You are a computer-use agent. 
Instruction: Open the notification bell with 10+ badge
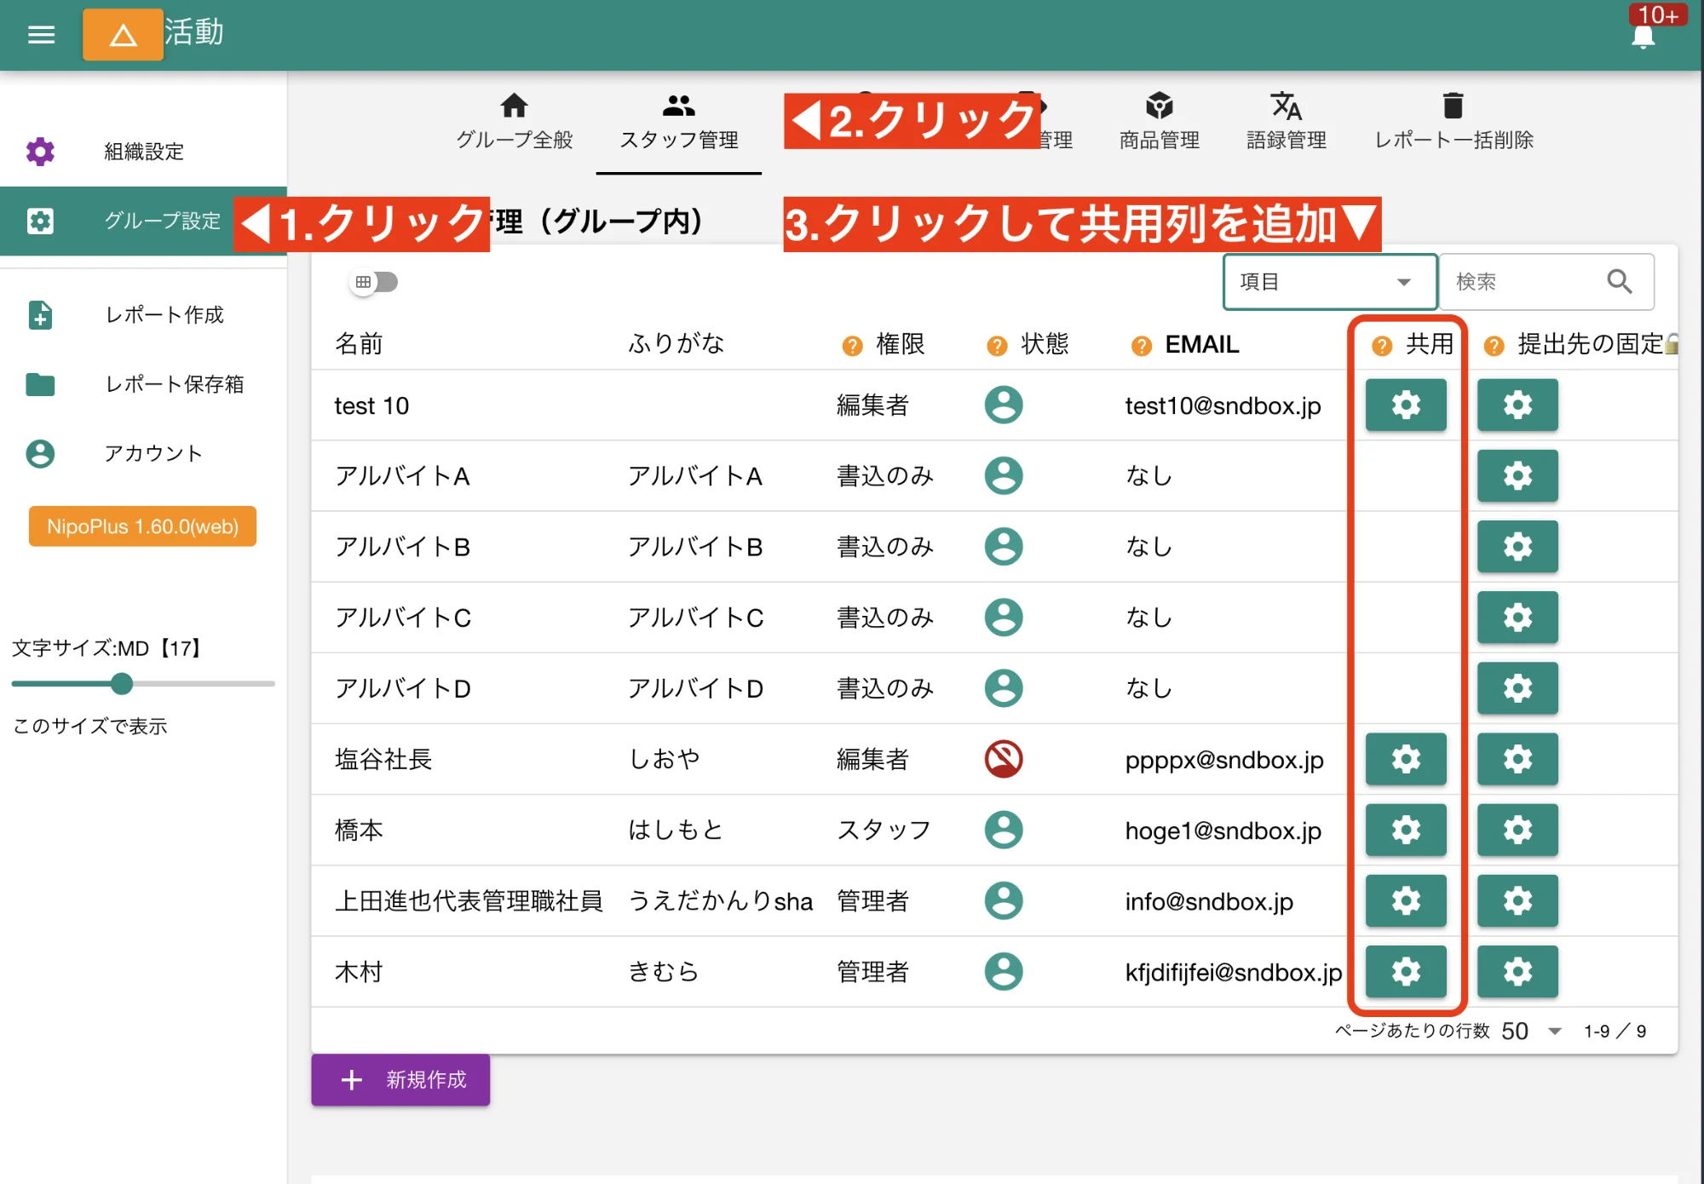[x=1643, y=36]
